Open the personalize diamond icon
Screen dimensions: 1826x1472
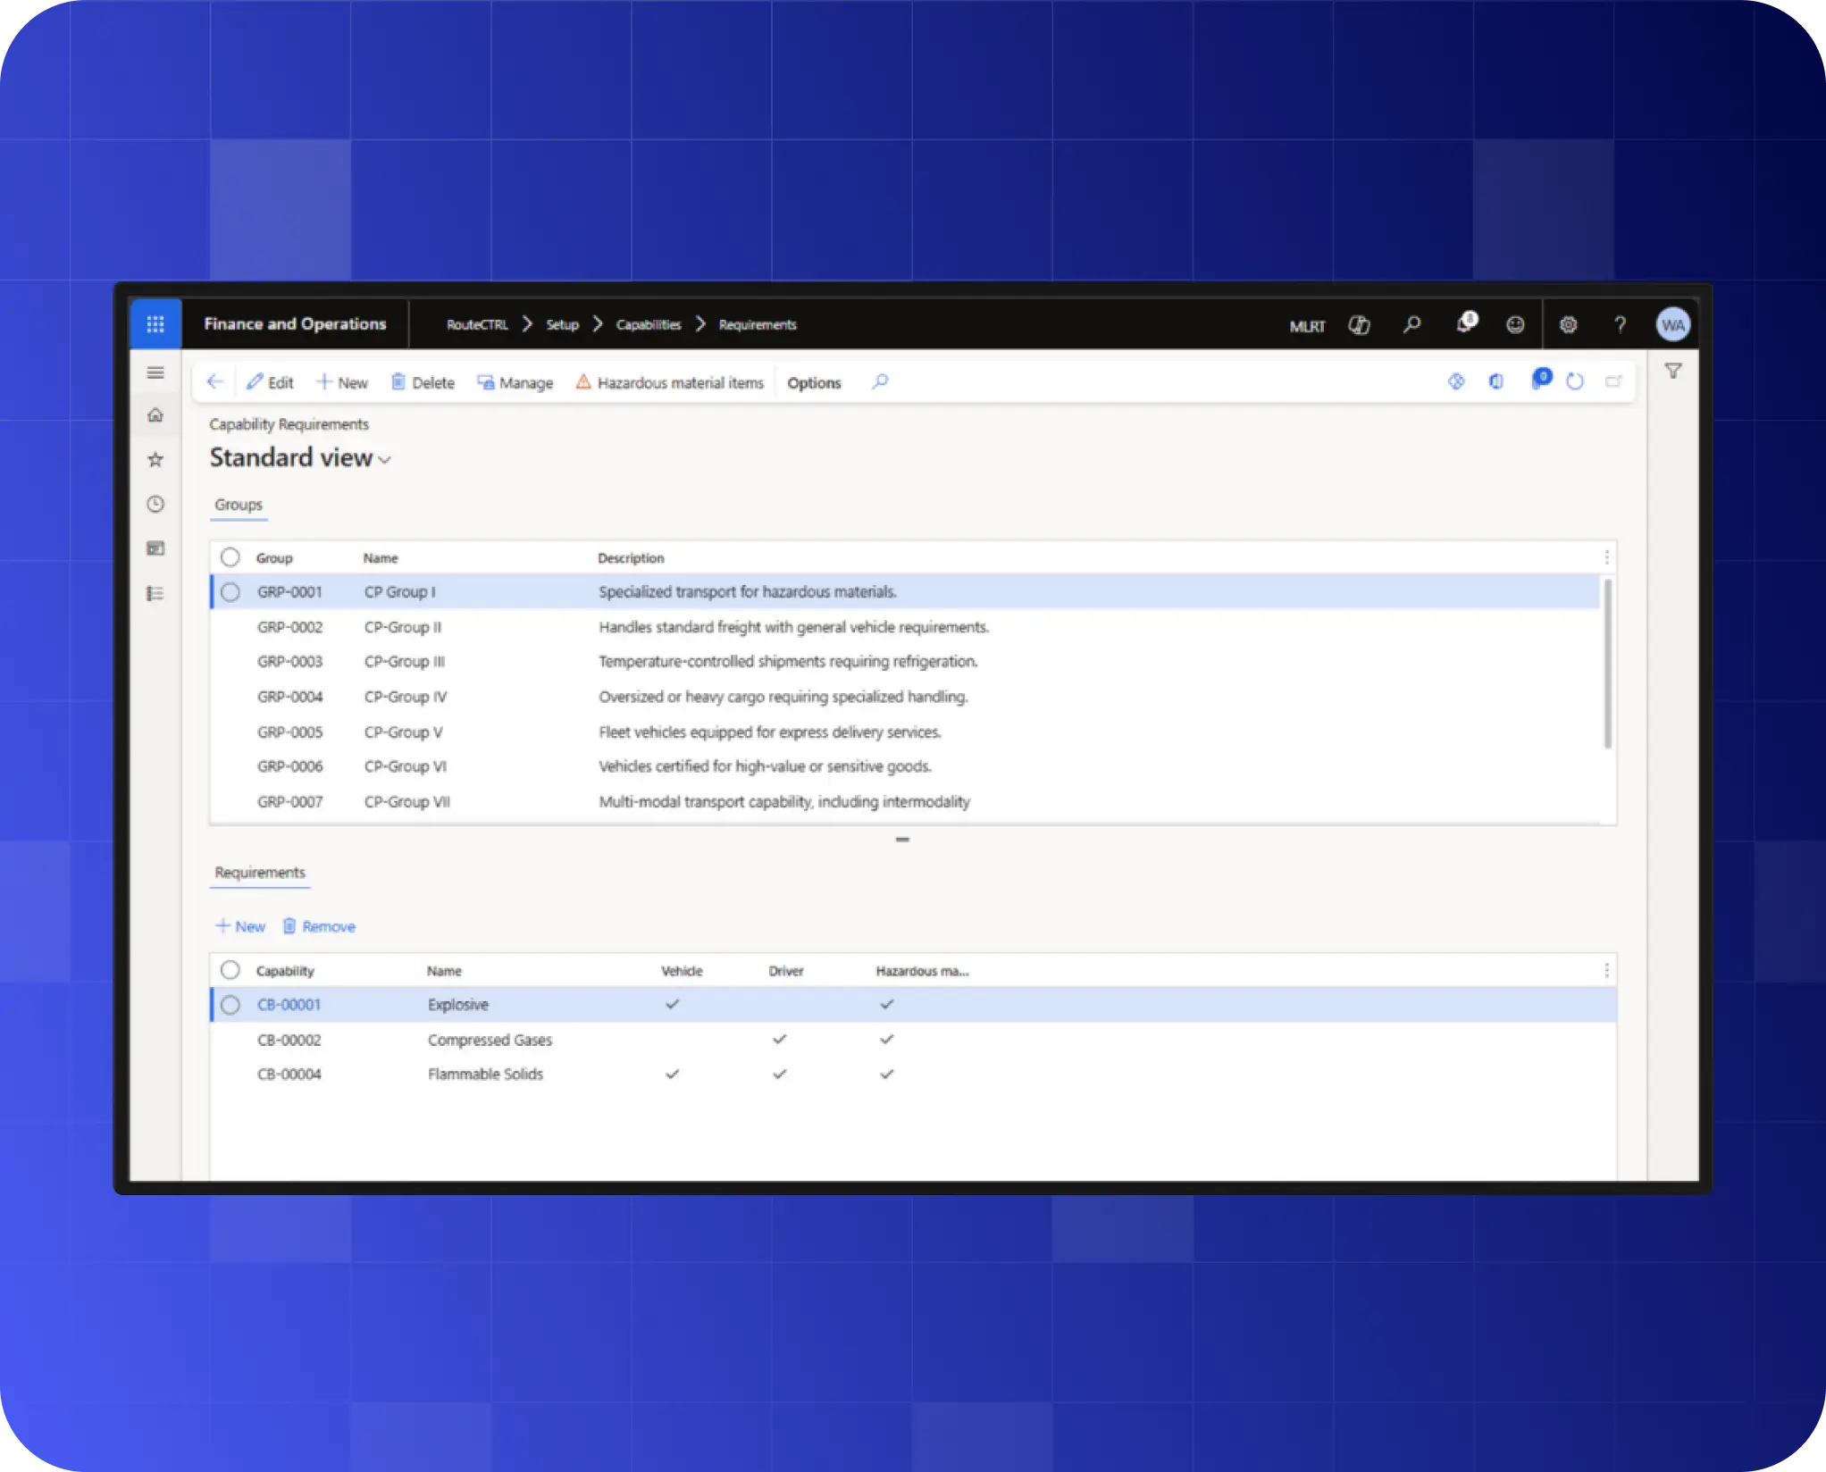tap(1456, 382)
